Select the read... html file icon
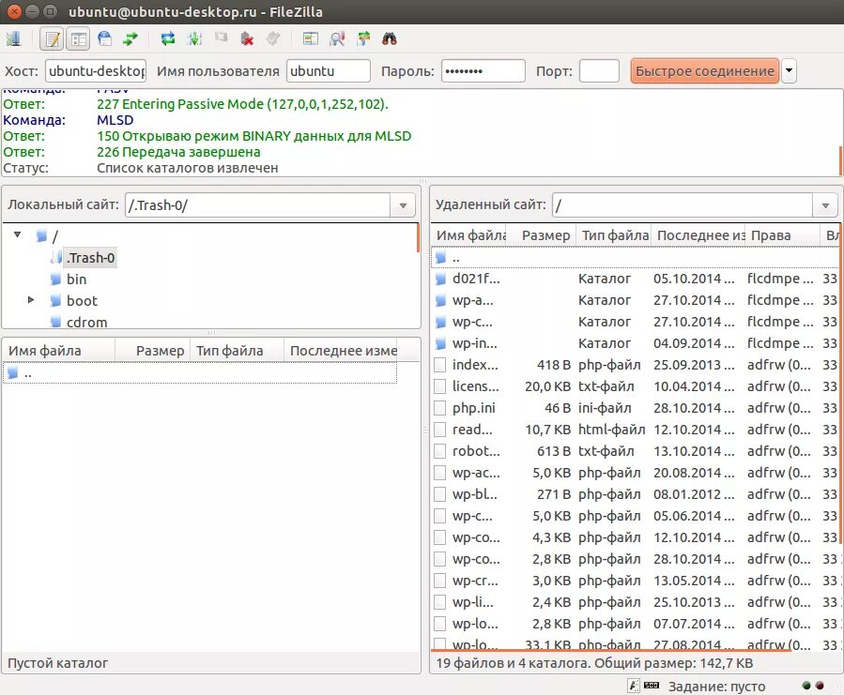 [440, 430]
